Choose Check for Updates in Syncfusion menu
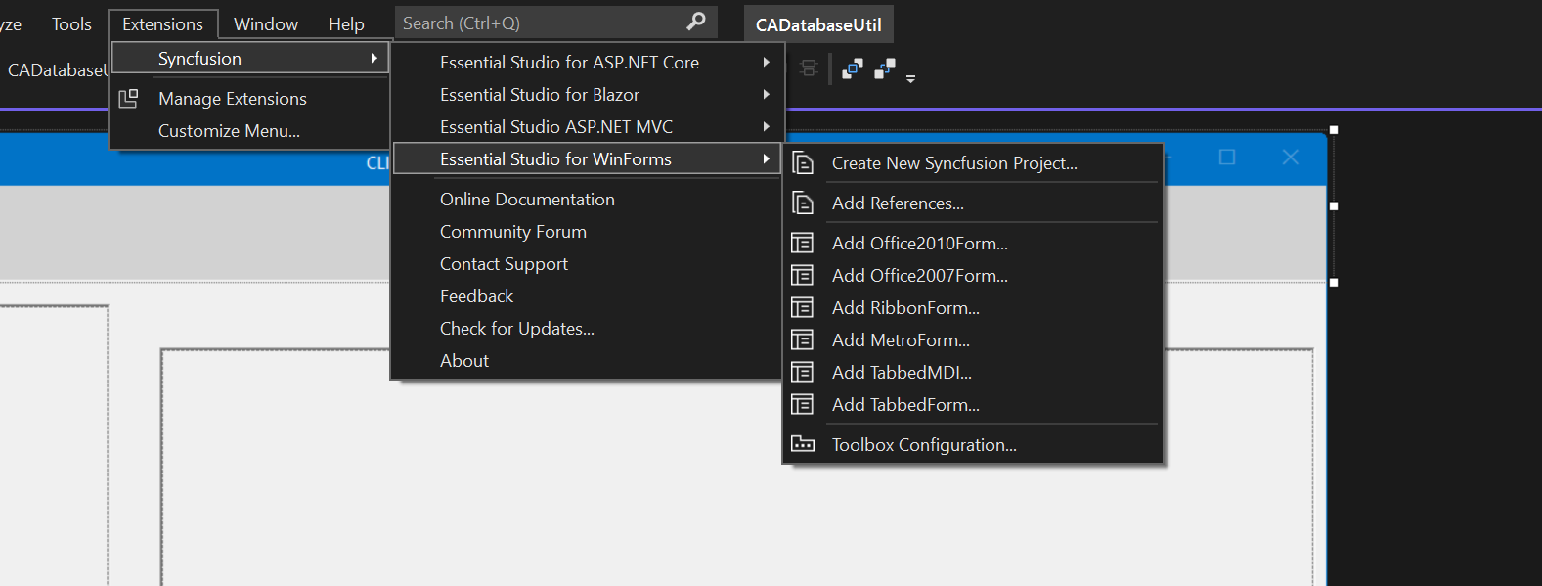 coord(516,329)
